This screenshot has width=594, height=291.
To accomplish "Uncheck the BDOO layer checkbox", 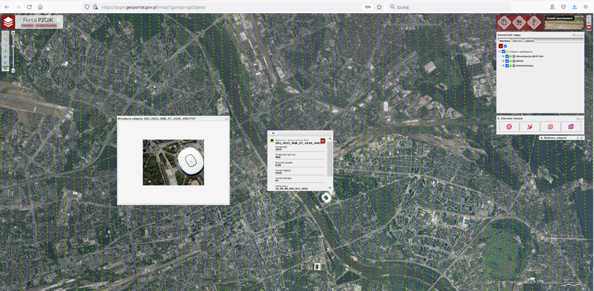I will pos(507,61).
